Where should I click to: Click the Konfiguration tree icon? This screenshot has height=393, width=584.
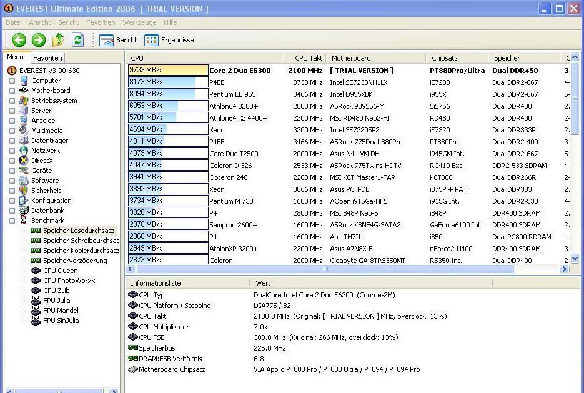click(x=24, y=201)
